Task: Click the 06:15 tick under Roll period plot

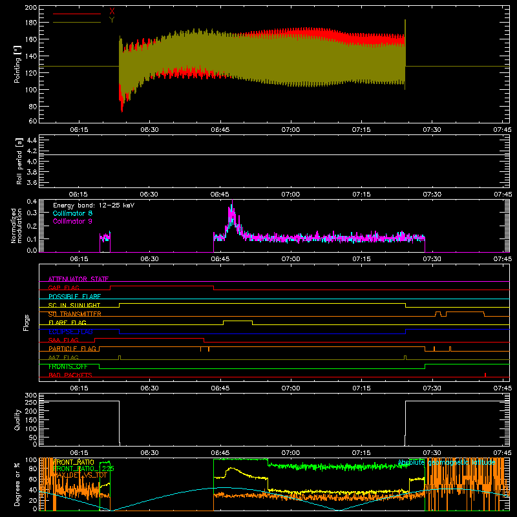Action: (x=78, y=195)
